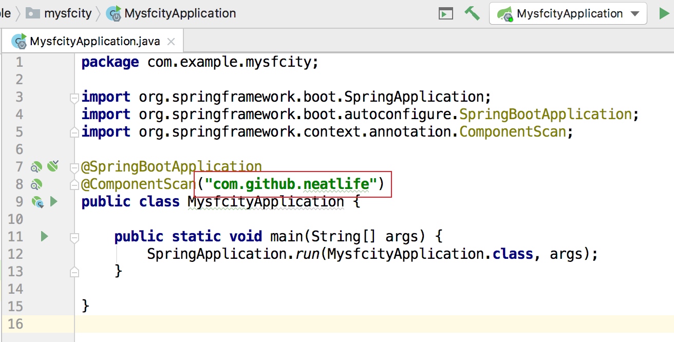674x342 pixels.
Task: Click the void keyword on line 11
Action: click(246, 237)
